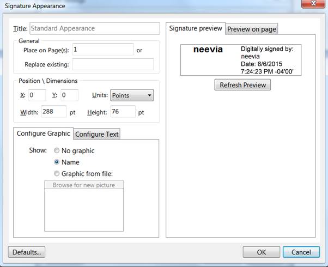Click the X position field
This screenshot has height=267, width=328.
tap(37, 95)
